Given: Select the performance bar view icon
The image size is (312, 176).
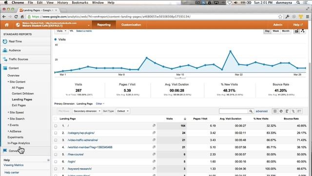Looking at the screenshot, I should (x=287, y=111).
